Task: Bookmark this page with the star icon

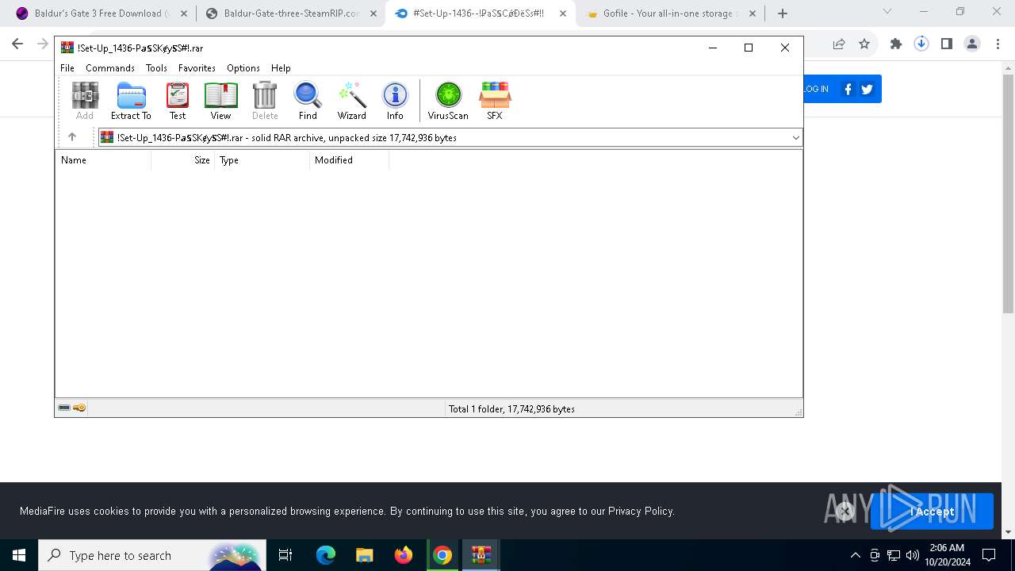Action: pyautogui.click(x=864, y=44)
